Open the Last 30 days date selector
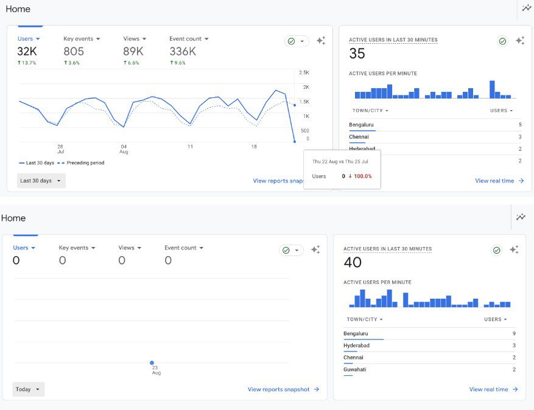This screenshot has width=534, height=410. [x=40, y=180]
